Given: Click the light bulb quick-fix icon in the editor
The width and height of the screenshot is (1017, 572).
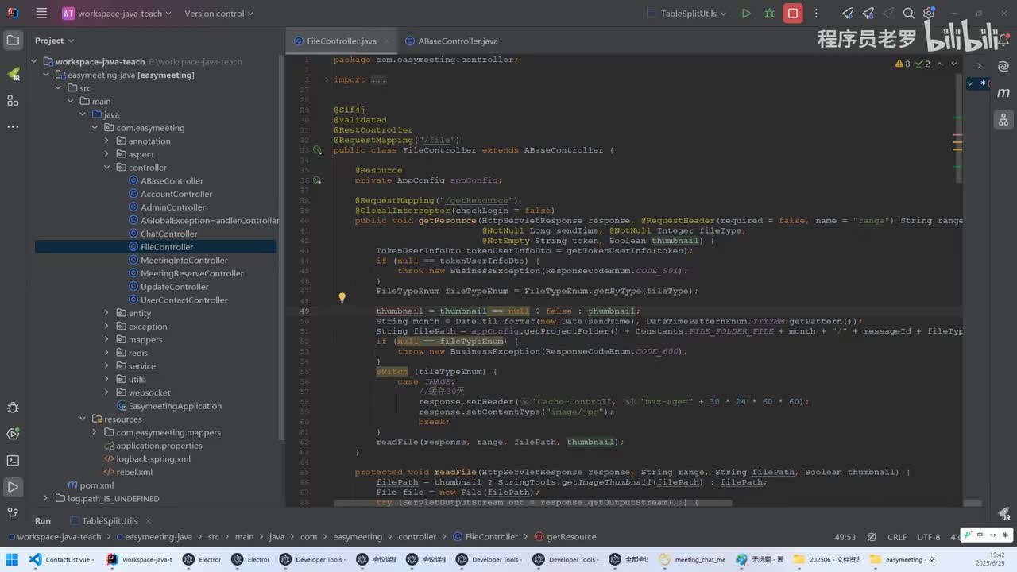Looking at the screenshot, I should coord(342,298).
